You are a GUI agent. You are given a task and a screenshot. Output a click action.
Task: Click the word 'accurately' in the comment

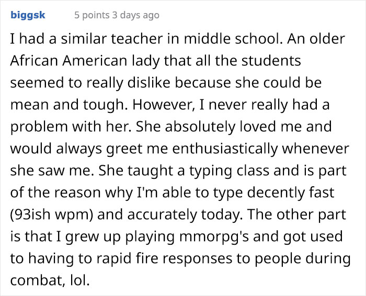click(x=162, y=215)
